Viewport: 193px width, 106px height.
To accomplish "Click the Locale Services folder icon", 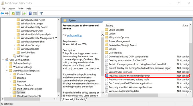I will tap(107, 30).
